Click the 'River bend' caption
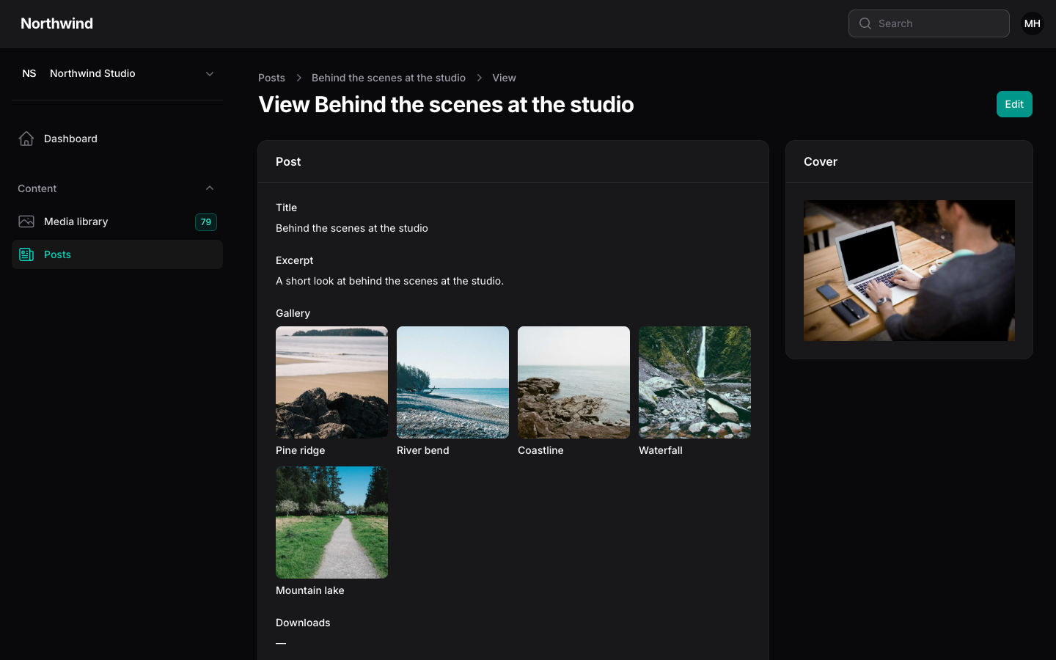Viewport: 1056px width, 660px height. [x=423, y=450]
